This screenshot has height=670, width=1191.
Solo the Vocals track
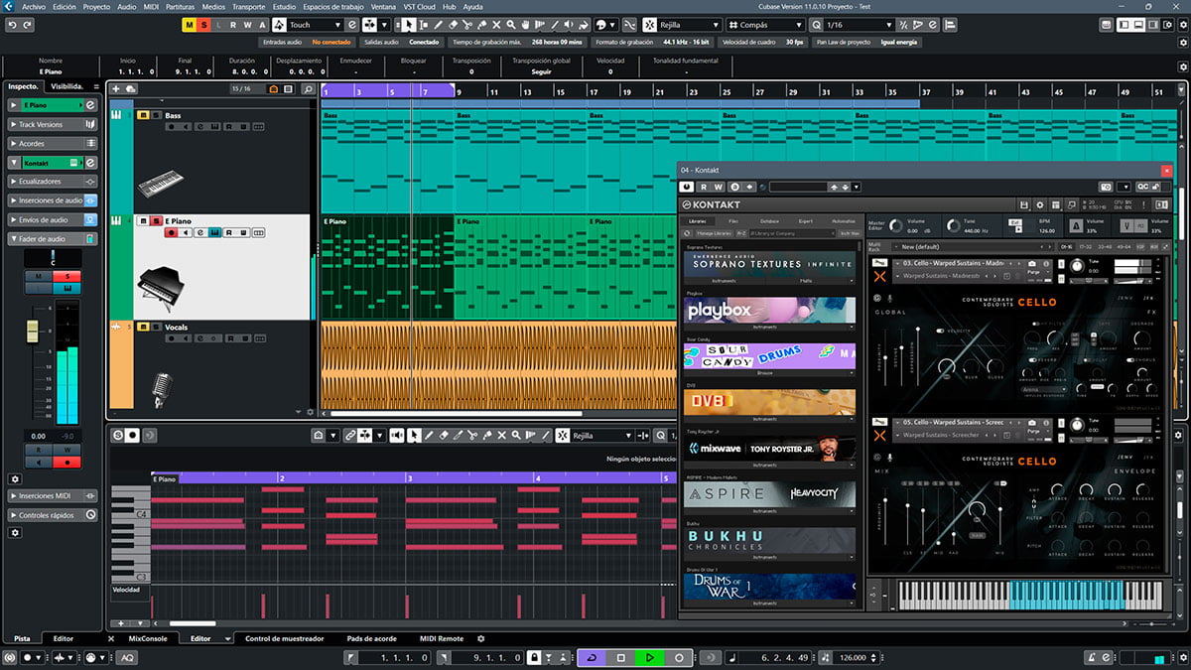[155, 327]
